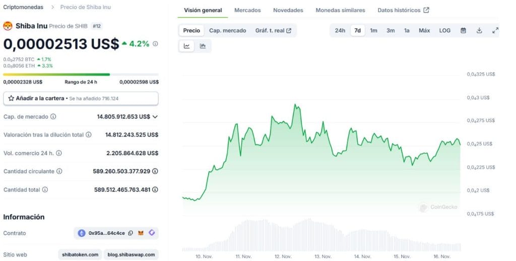Viewport: 516px width, 261px height.
Task: Click the price chart peak near 12. Nov.
Action: (x=295, y=105)
